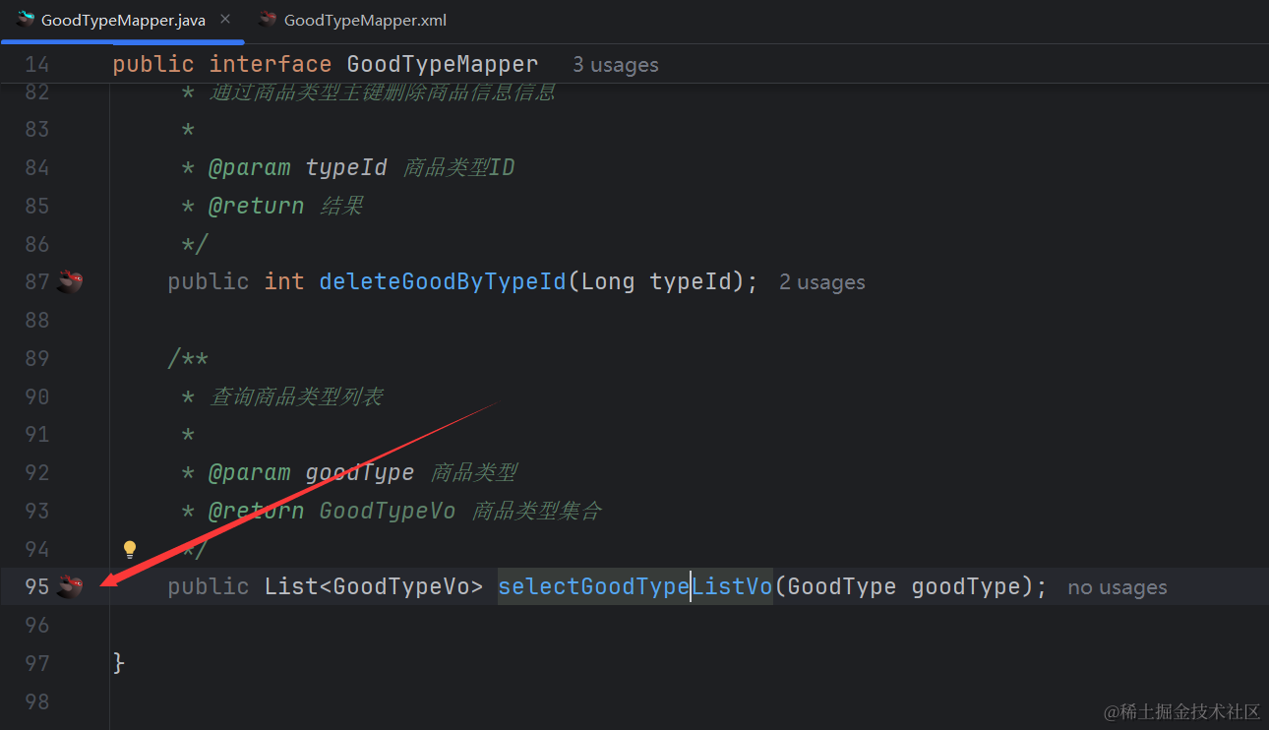Click the GoodTypeMapper interface name in sticky header
The width and height of the screenshot is (1269, 730).
(442, 64)
